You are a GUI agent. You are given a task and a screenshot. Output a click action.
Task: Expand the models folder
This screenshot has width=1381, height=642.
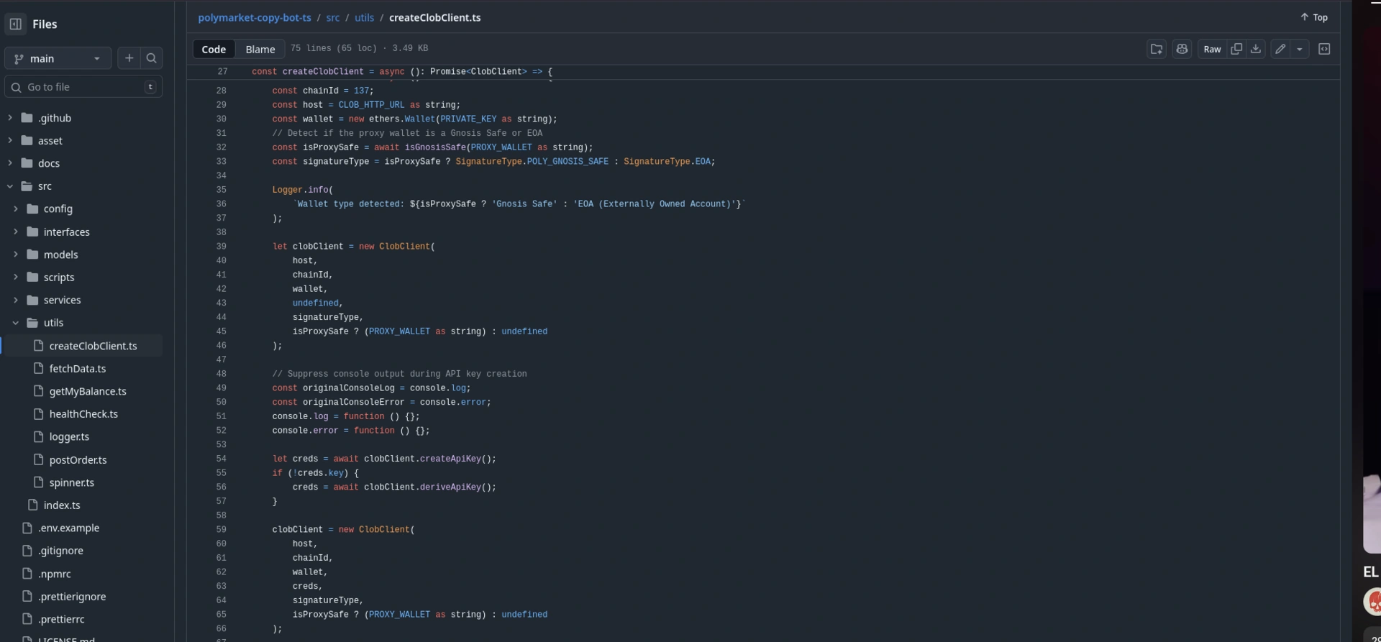(x=16, y=254)
